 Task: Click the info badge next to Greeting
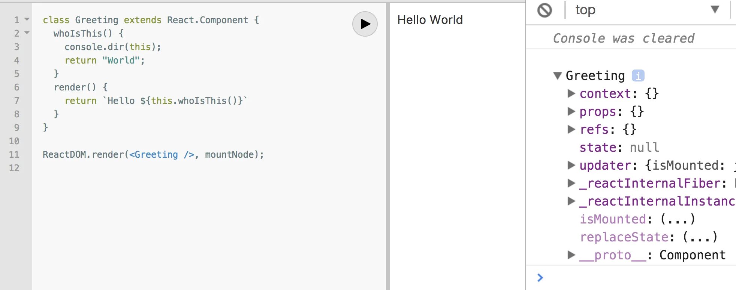click(638, 75)
